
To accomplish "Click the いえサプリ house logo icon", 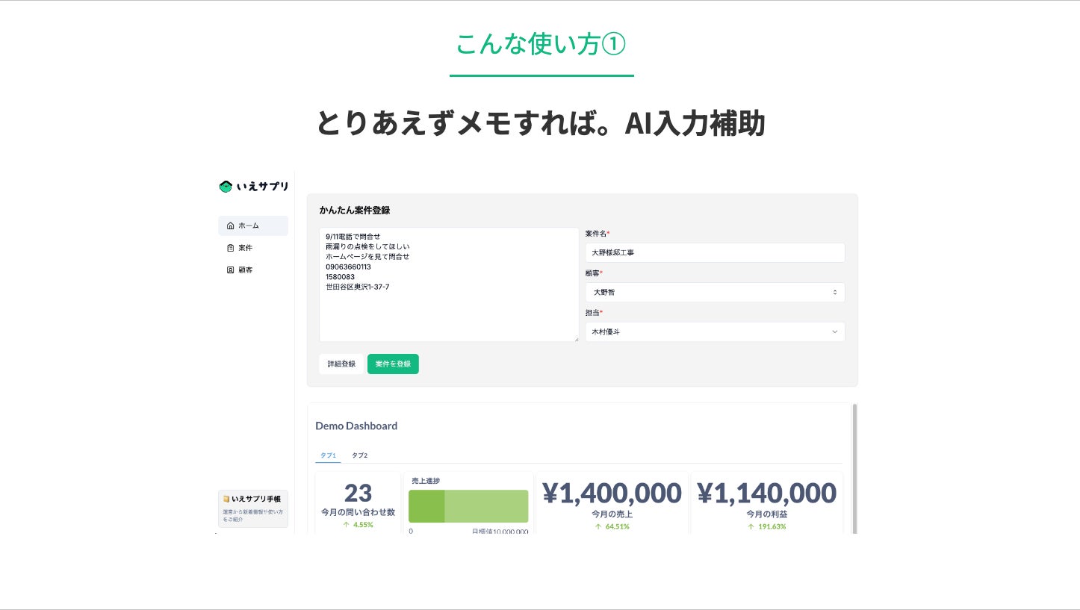I will click(x=226, y=187).
